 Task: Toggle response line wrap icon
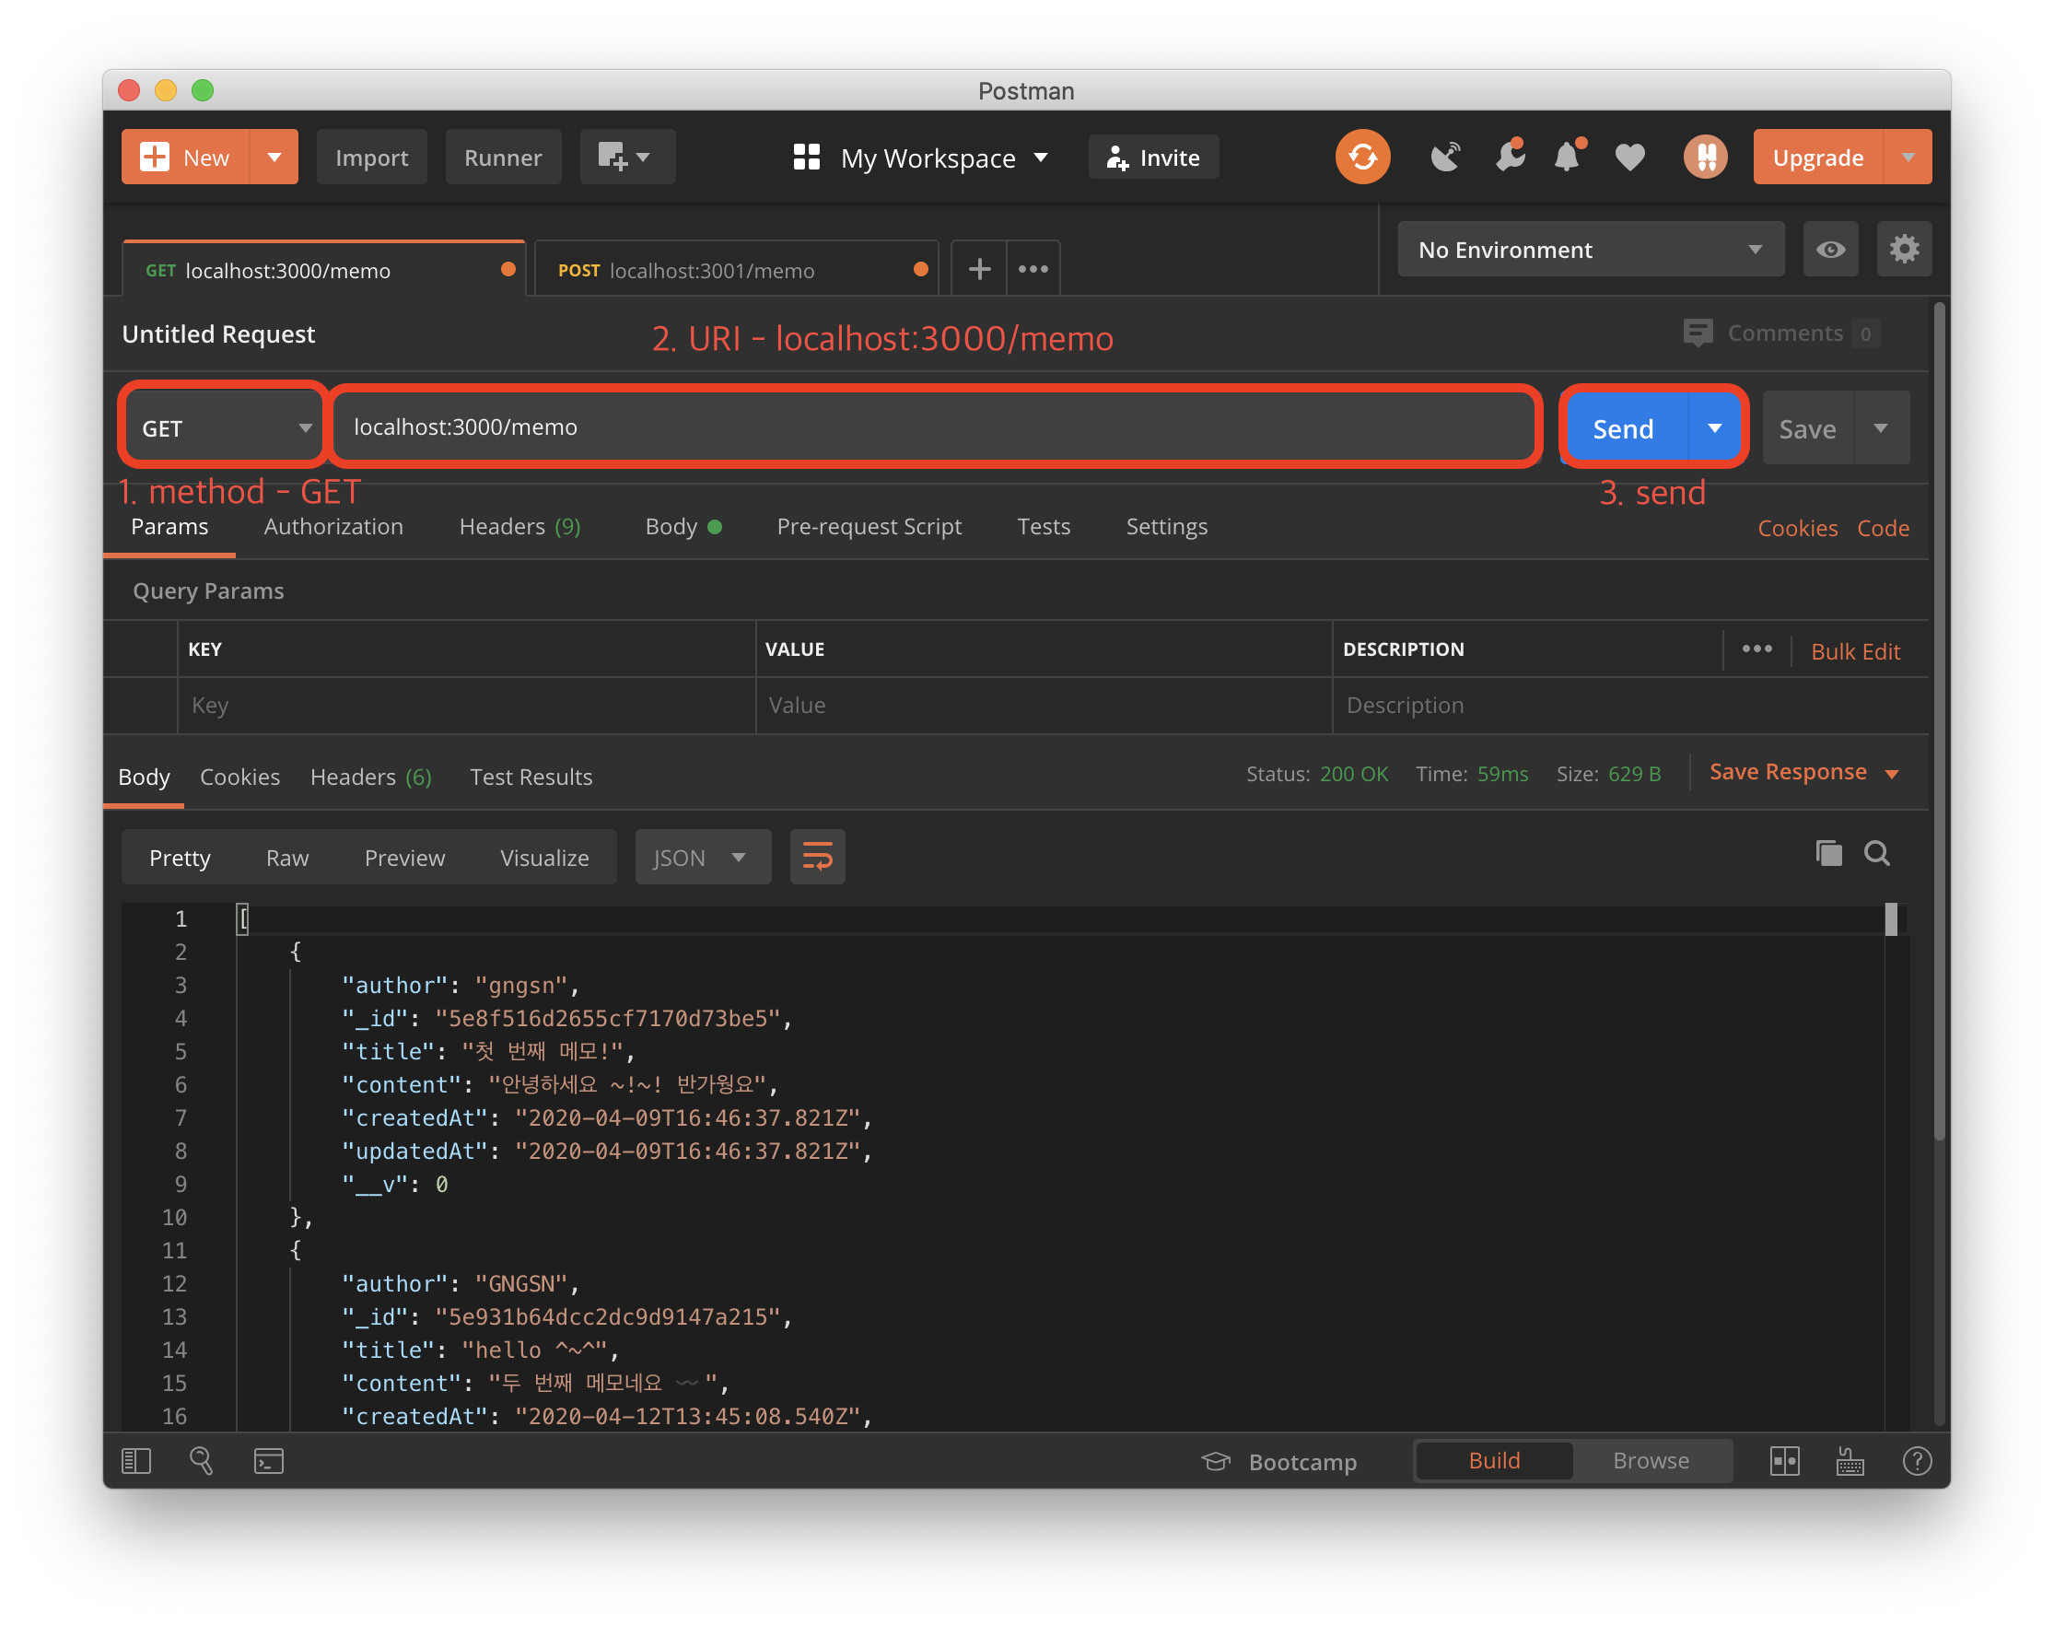817,858
